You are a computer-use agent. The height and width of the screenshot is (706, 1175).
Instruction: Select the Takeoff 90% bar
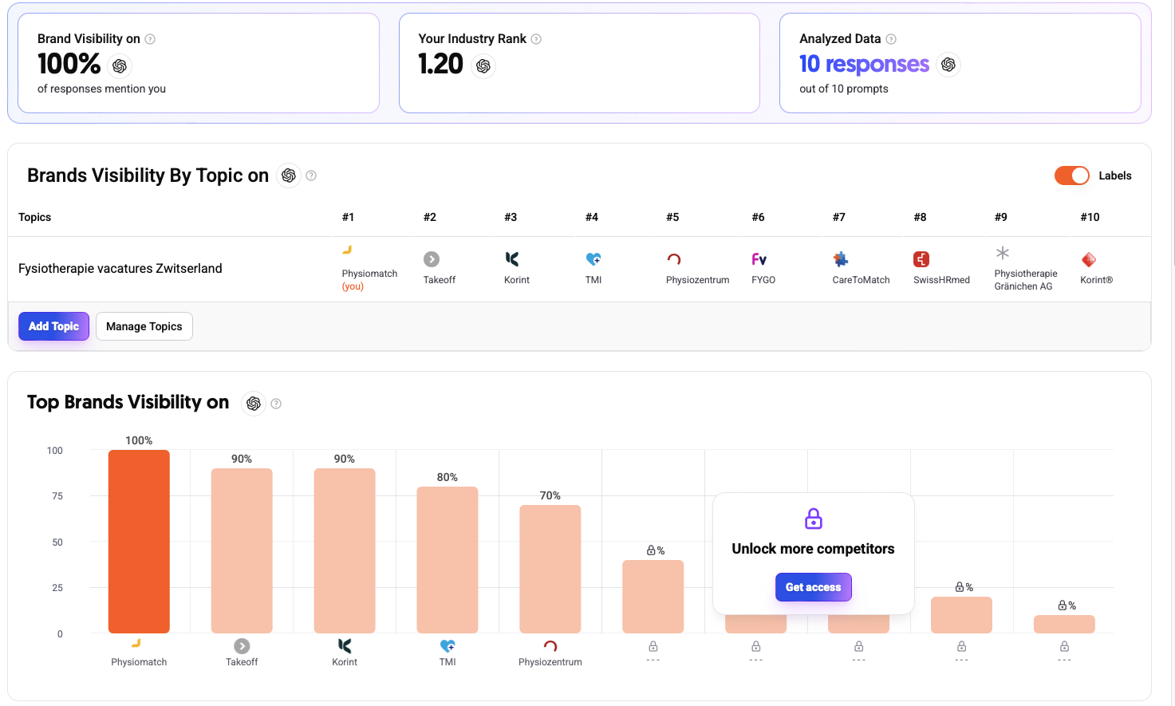242,550
